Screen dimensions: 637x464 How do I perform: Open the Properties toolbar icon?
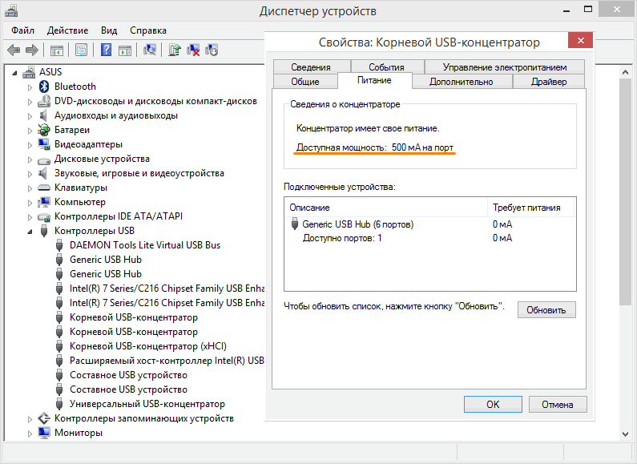(x=81, y=50)
